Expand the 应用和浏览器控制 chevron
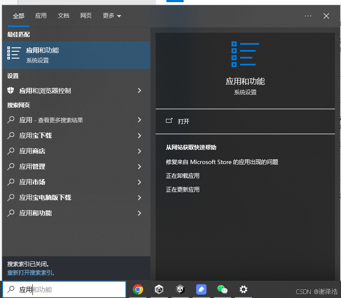This screenshot has height=298, width=341. click(x=139, y=90)
